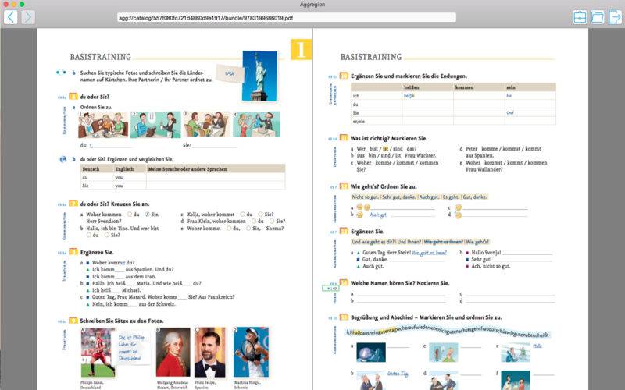Open the folder icon in toolbar
The width and height of the screenshot is (625, 390).
597,17
